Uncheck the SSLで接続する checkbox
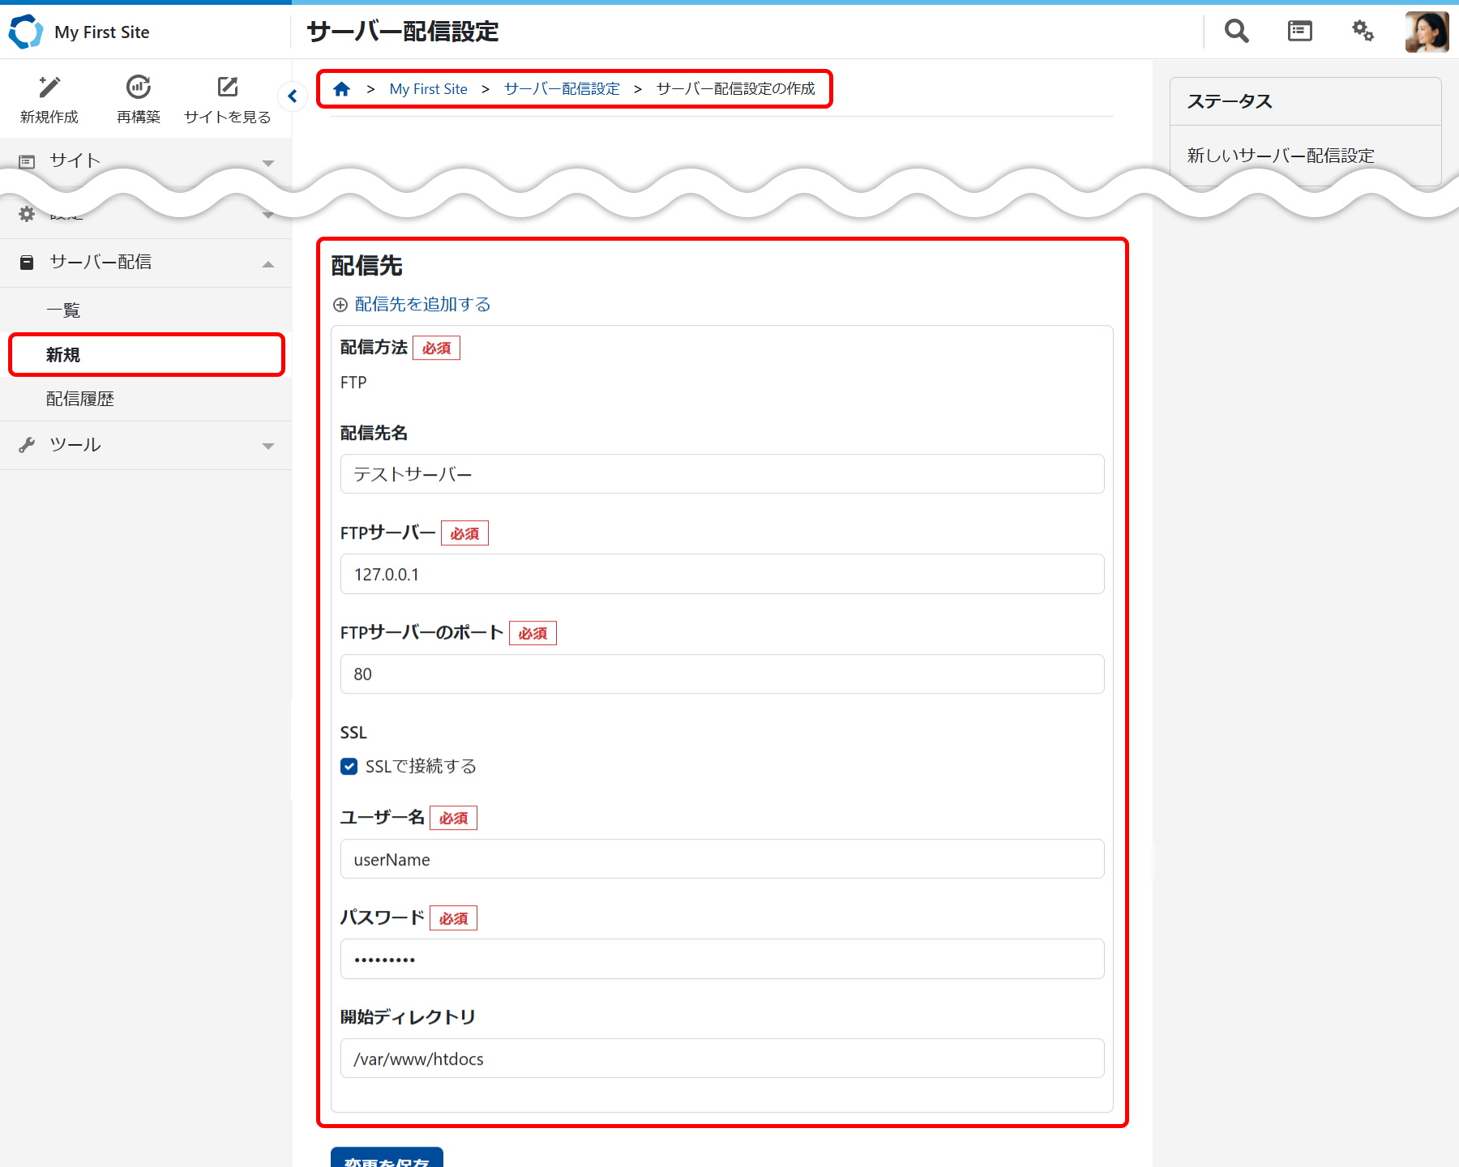Screen dimensions: 1459x1167 349,766
